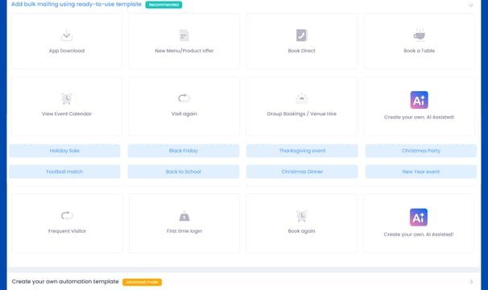Click the Book Direct phone icon
The image size is (488, 290).
pyautogui.click(x=301, y=35)
